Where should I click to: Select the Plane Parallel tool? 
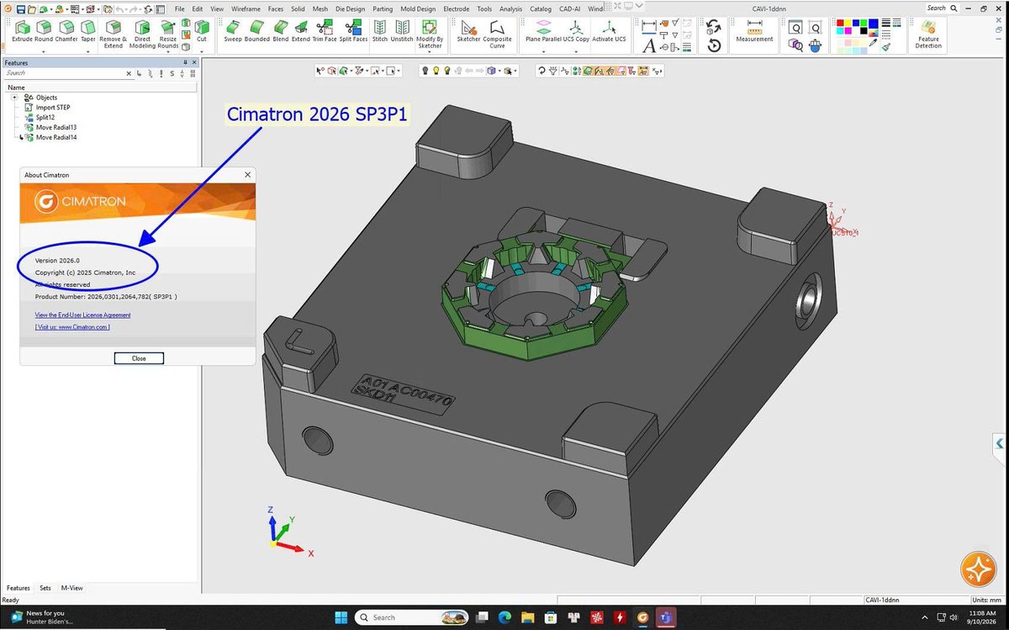pyautogui.click(x=544, y=32)
